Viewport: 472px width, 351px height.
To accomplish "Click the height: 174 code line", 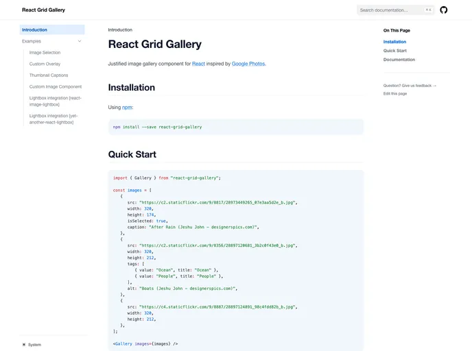I will pos(141,215).
